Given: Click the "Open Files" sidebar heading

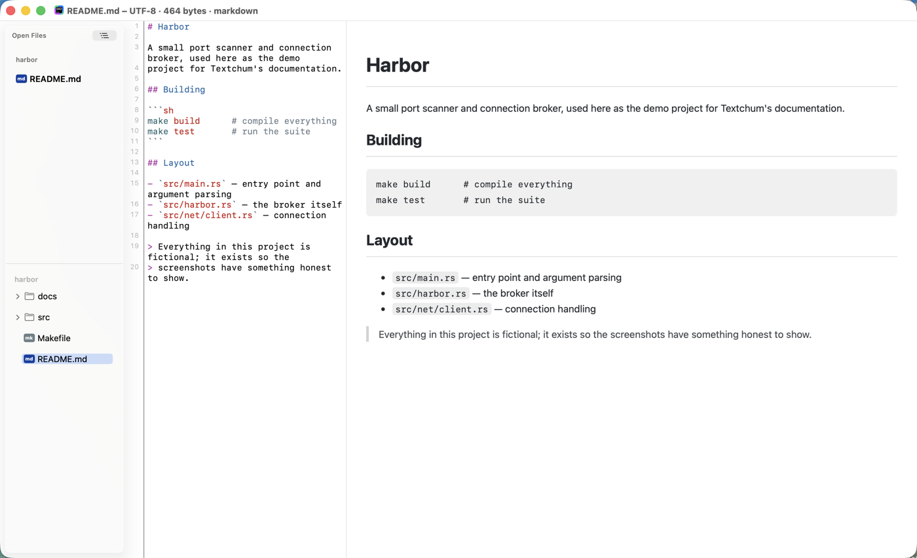Looking at the screenshot, I should tap(29, 35).
